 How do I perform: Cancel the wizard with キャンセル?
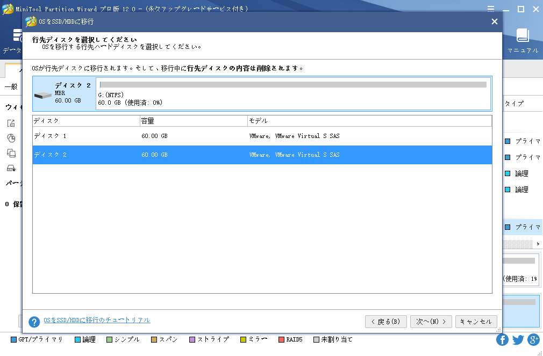coord(476,322)
